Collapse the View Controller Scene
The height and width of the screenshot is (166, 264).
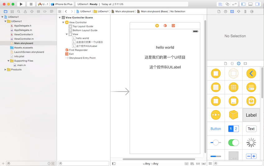[60, 18]
